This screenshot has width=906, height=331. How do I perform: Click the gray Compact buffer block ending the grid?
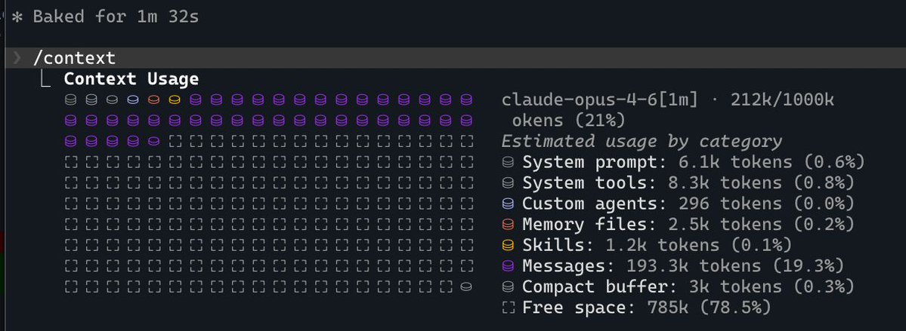466,286
